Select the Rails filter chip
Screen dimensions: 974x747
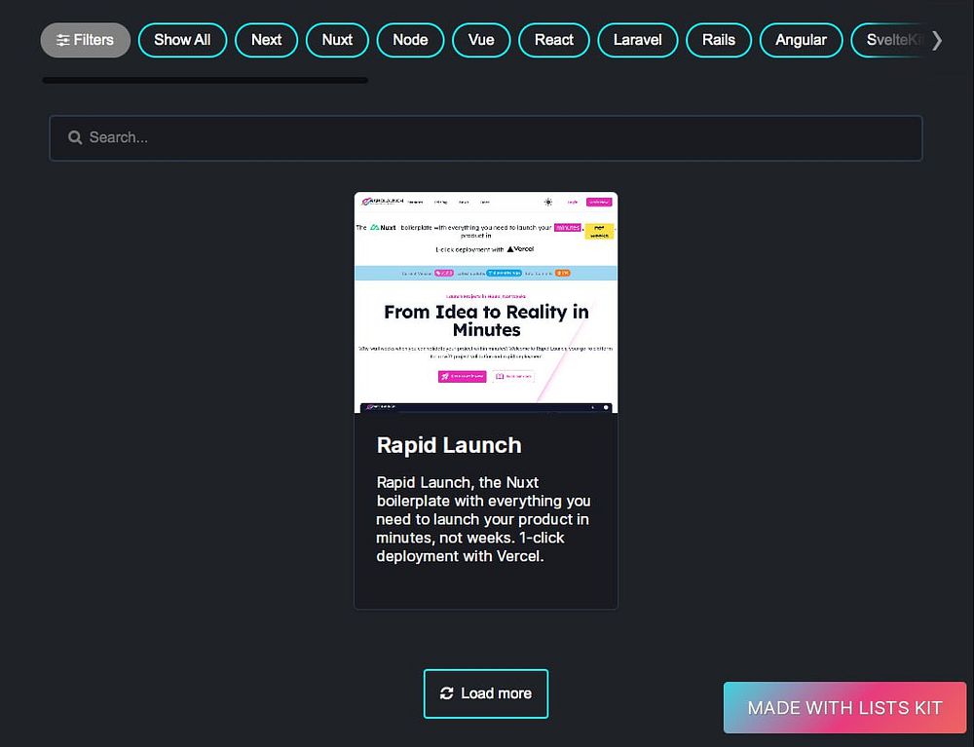[x=719, y=40]
